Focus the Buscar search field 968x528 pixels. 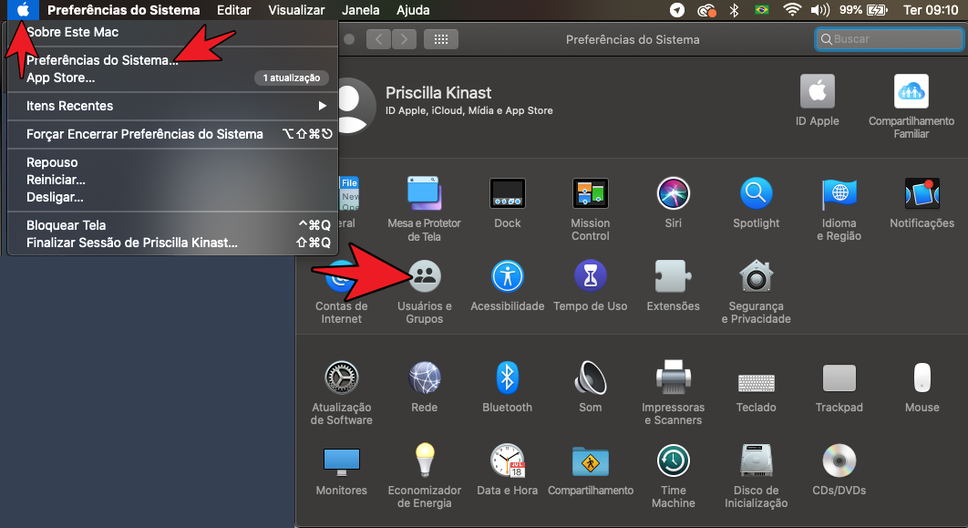click(889, 39)
